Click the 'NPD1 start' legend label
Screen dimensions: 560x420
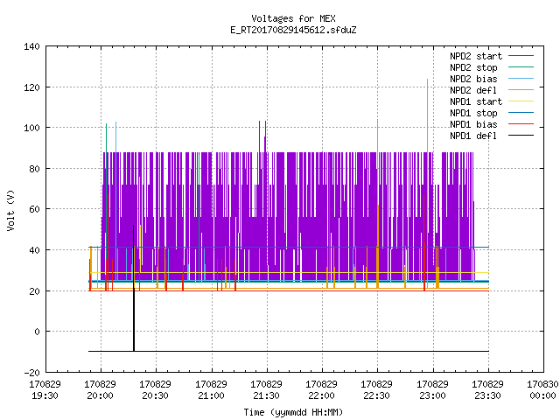tap(476, 101)
